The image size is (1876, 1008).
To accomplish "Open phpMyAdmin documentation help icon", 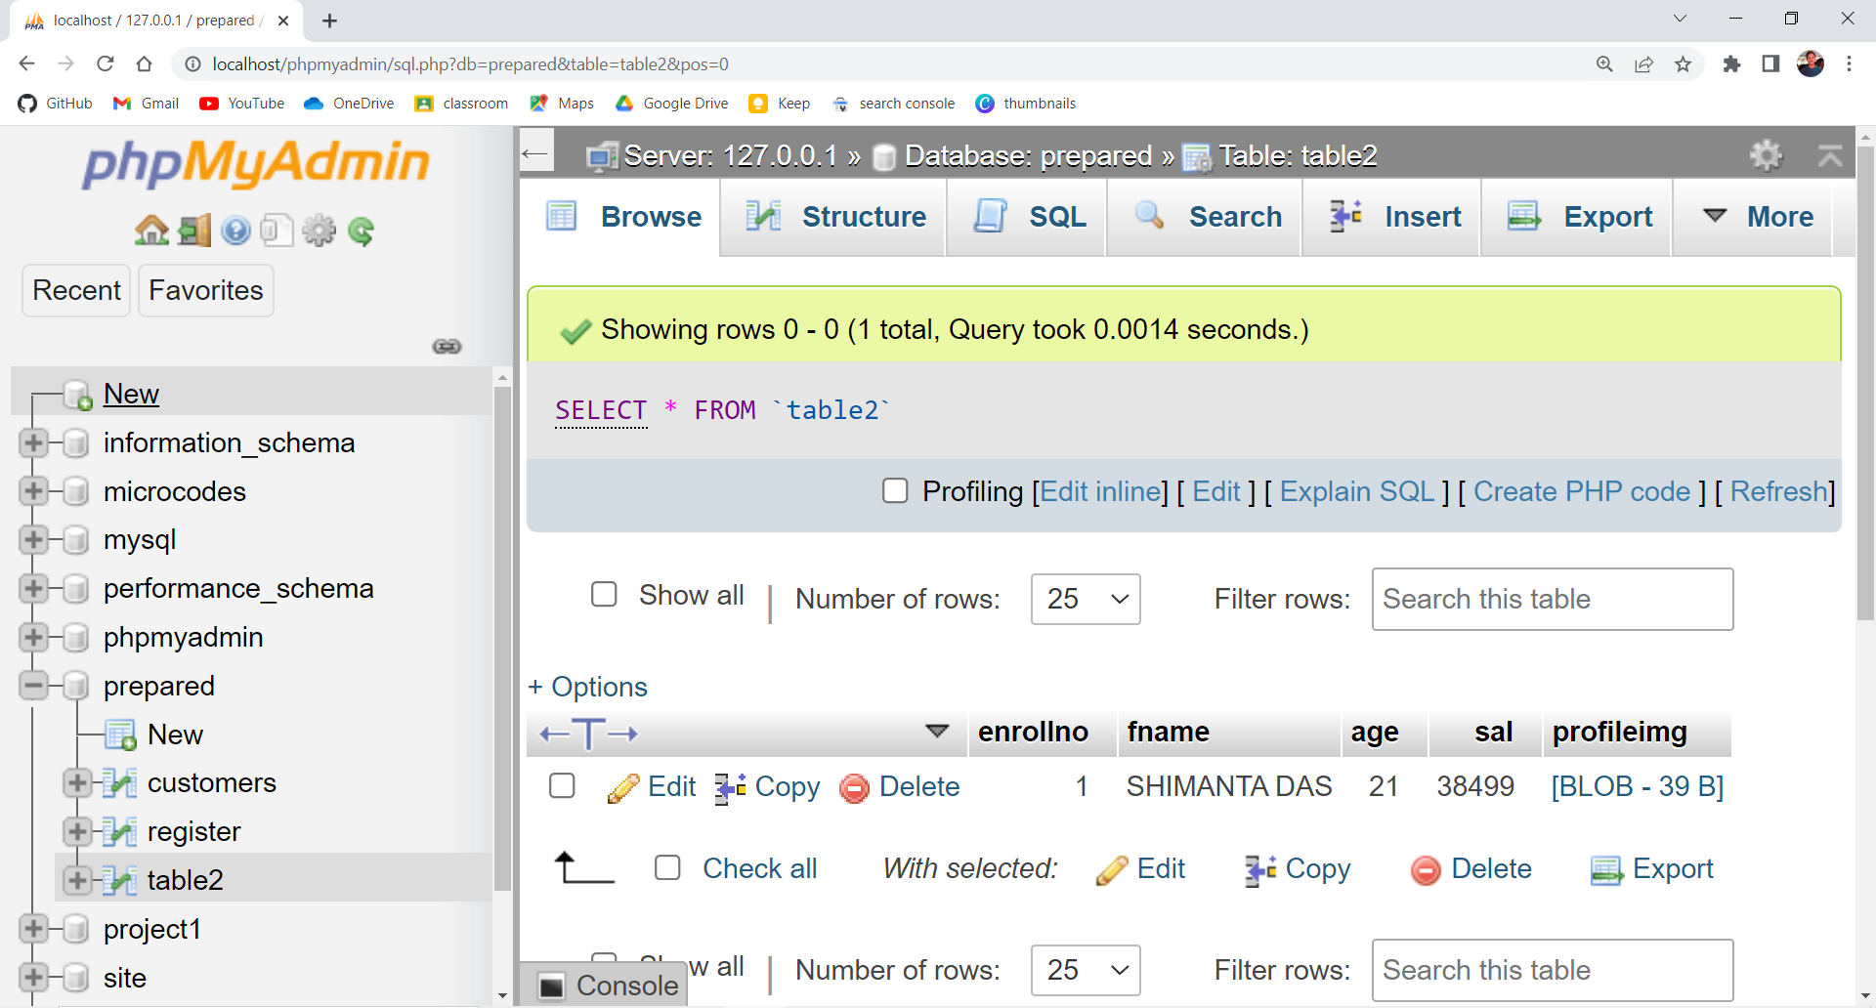I will tap(235, 231).
